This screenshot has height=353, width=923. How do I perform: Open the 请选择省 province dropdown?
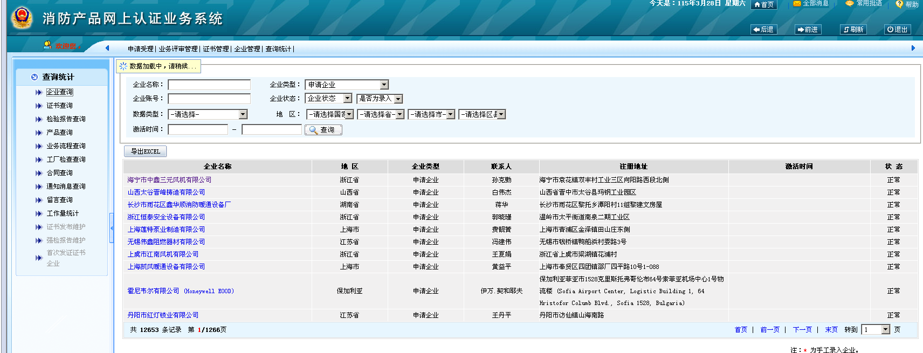click(x=381, y=114)
